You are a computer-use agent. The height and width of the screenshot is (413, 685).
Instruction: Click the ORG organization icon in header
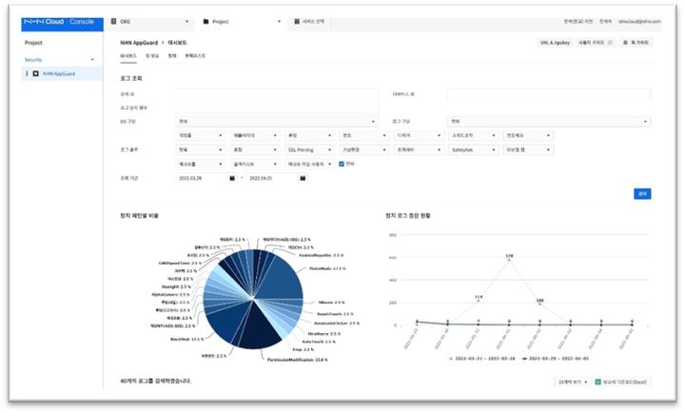coord(114,21)
